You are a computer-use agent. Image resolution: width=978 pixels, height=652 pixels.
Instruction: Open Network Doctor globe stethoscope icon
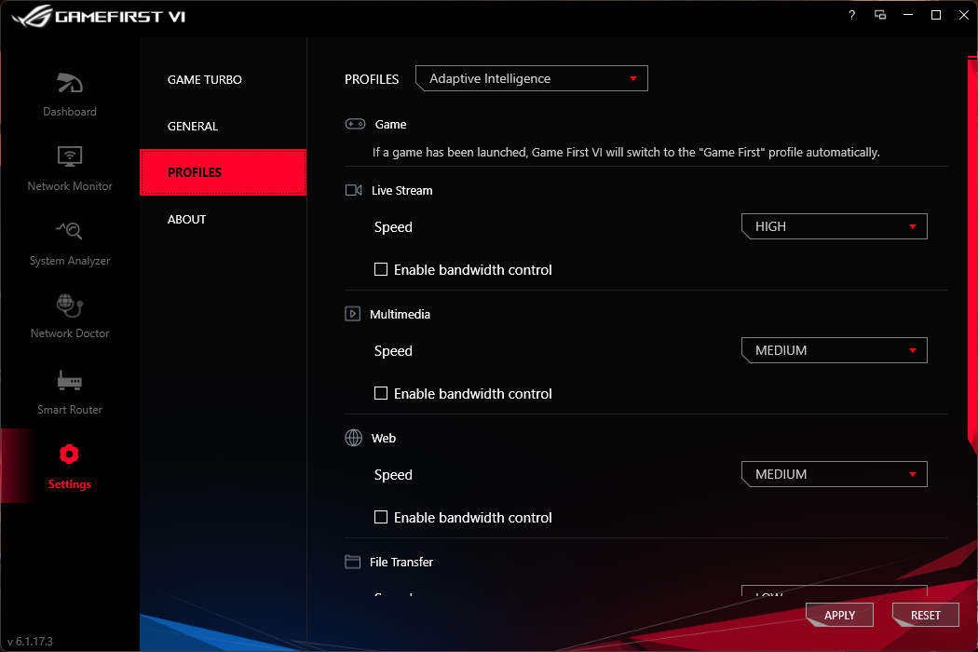point(69,306)
